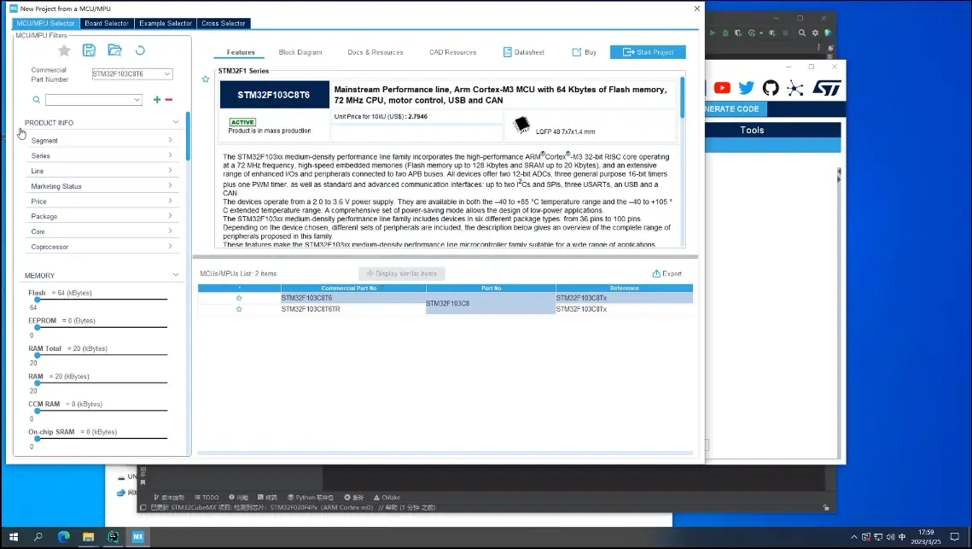This screenshot has height=549, width=972.
Task: Switch to the Cross Selector tab
Action: pyautogui.click(x=224, y=23)
